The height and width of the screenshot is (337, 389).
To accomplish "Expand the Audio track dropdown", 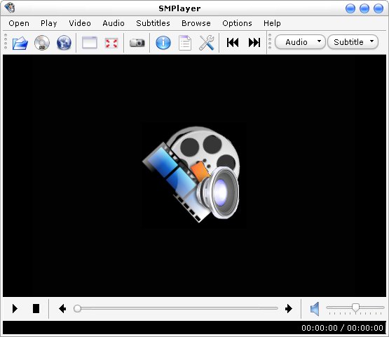I will point(300,41).
